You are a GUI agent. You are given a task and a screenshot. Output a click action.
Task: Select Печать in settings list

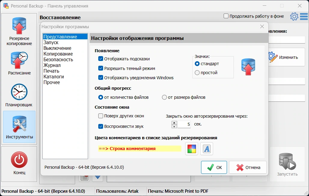pyautogui.click(x=65, y=71)
